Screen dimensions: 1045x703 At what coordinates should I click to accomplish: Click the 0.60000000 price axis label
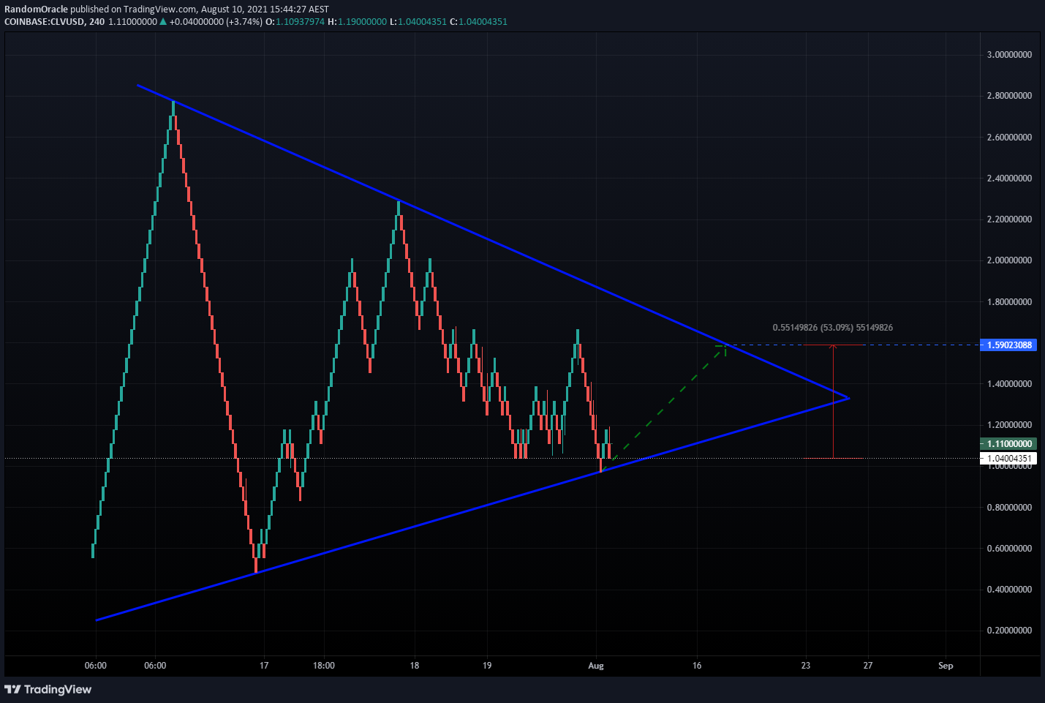click(1009, 549)
